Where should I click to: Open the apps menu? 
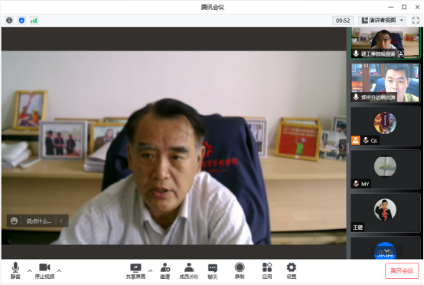tap(267, 271)
